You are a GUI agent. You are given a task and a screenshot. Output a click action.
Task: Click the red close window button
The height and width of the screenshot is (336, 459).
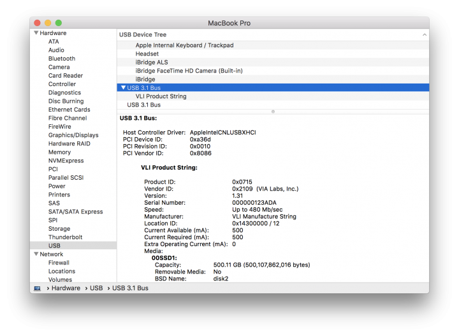pos(38,23)
